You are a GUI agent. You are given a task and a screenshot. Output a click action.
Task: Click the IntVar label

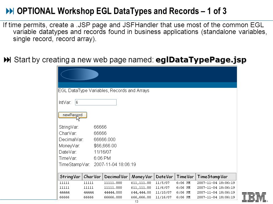[65, 103]
